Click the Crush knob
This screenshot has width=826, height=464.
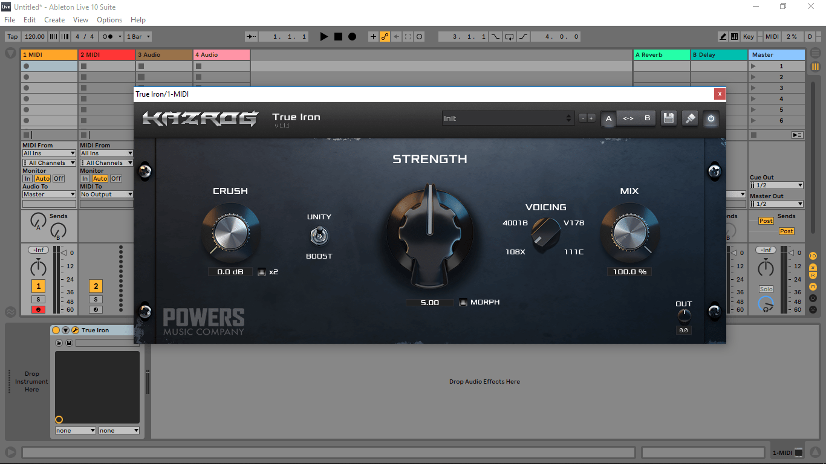(230, 231)
